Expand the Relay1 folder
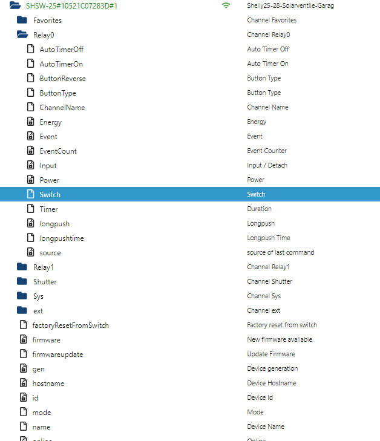Screen dimensions: 380x441 pyautogui.click(x=22, y=267)
